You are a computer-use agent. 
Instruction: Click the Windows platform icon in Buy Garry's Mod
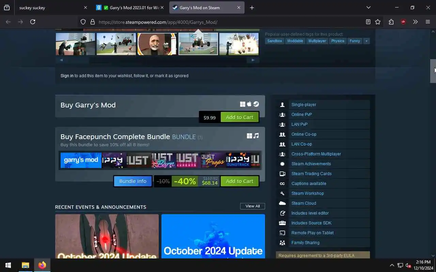click(243, 104)
